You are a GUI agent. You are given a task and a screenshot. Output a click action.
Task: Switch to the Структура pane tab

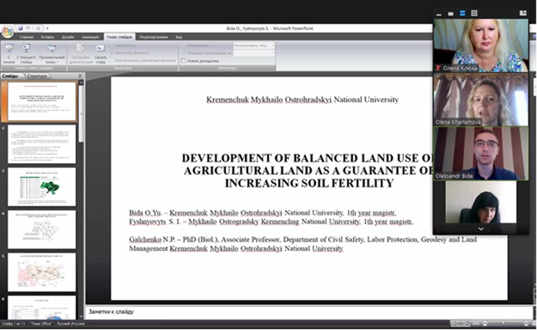37,76
